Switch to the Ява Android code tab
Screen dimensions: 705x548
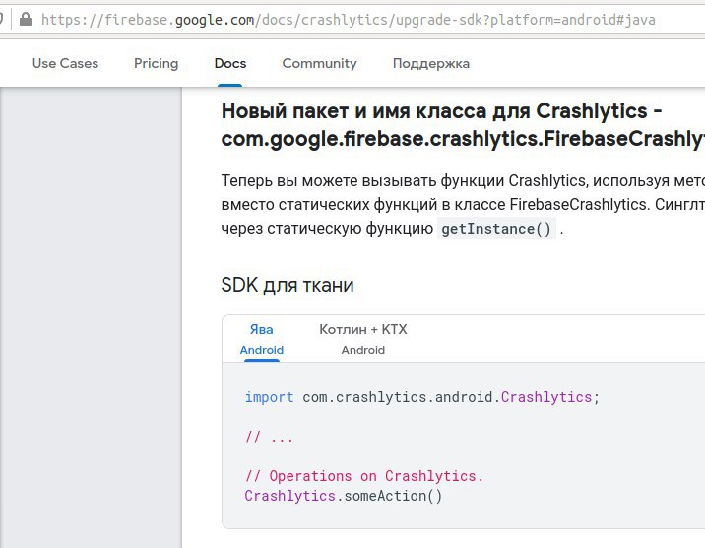262,339
